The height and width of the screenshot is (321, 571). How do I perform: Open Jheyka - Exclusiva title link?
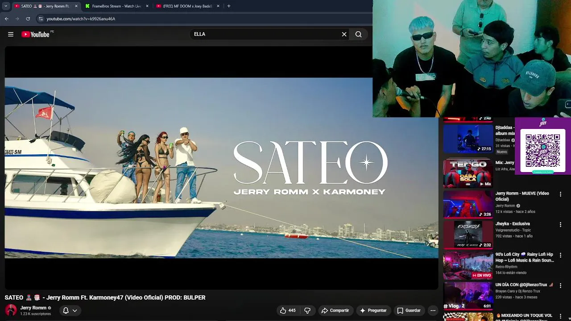pos(513,224)
